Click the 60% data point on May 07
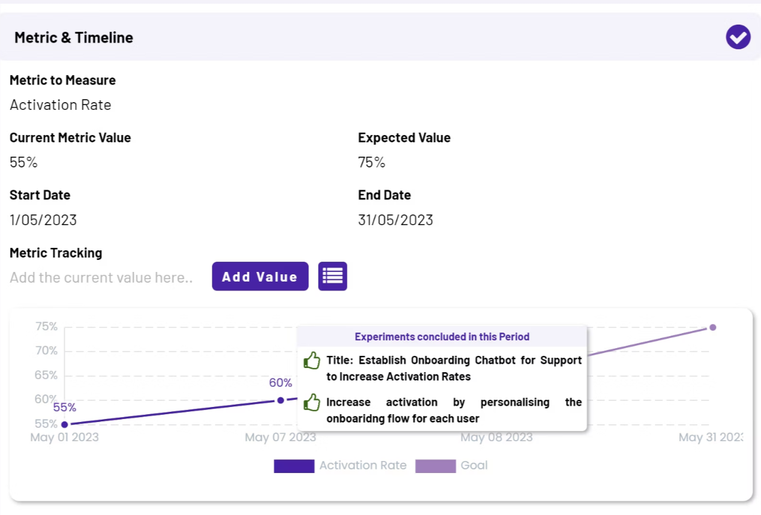Screen dimensions: 761x515 coord(280,400)
